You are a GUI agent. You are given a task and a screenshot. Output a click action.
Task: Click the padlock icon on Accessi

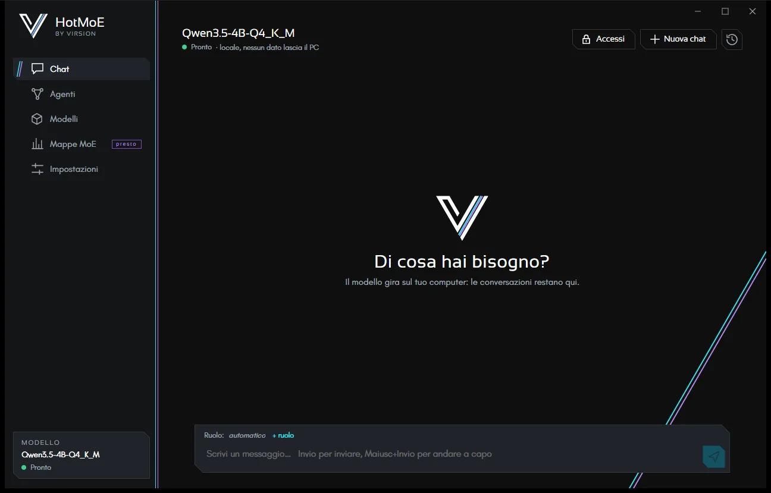[586, 39]
